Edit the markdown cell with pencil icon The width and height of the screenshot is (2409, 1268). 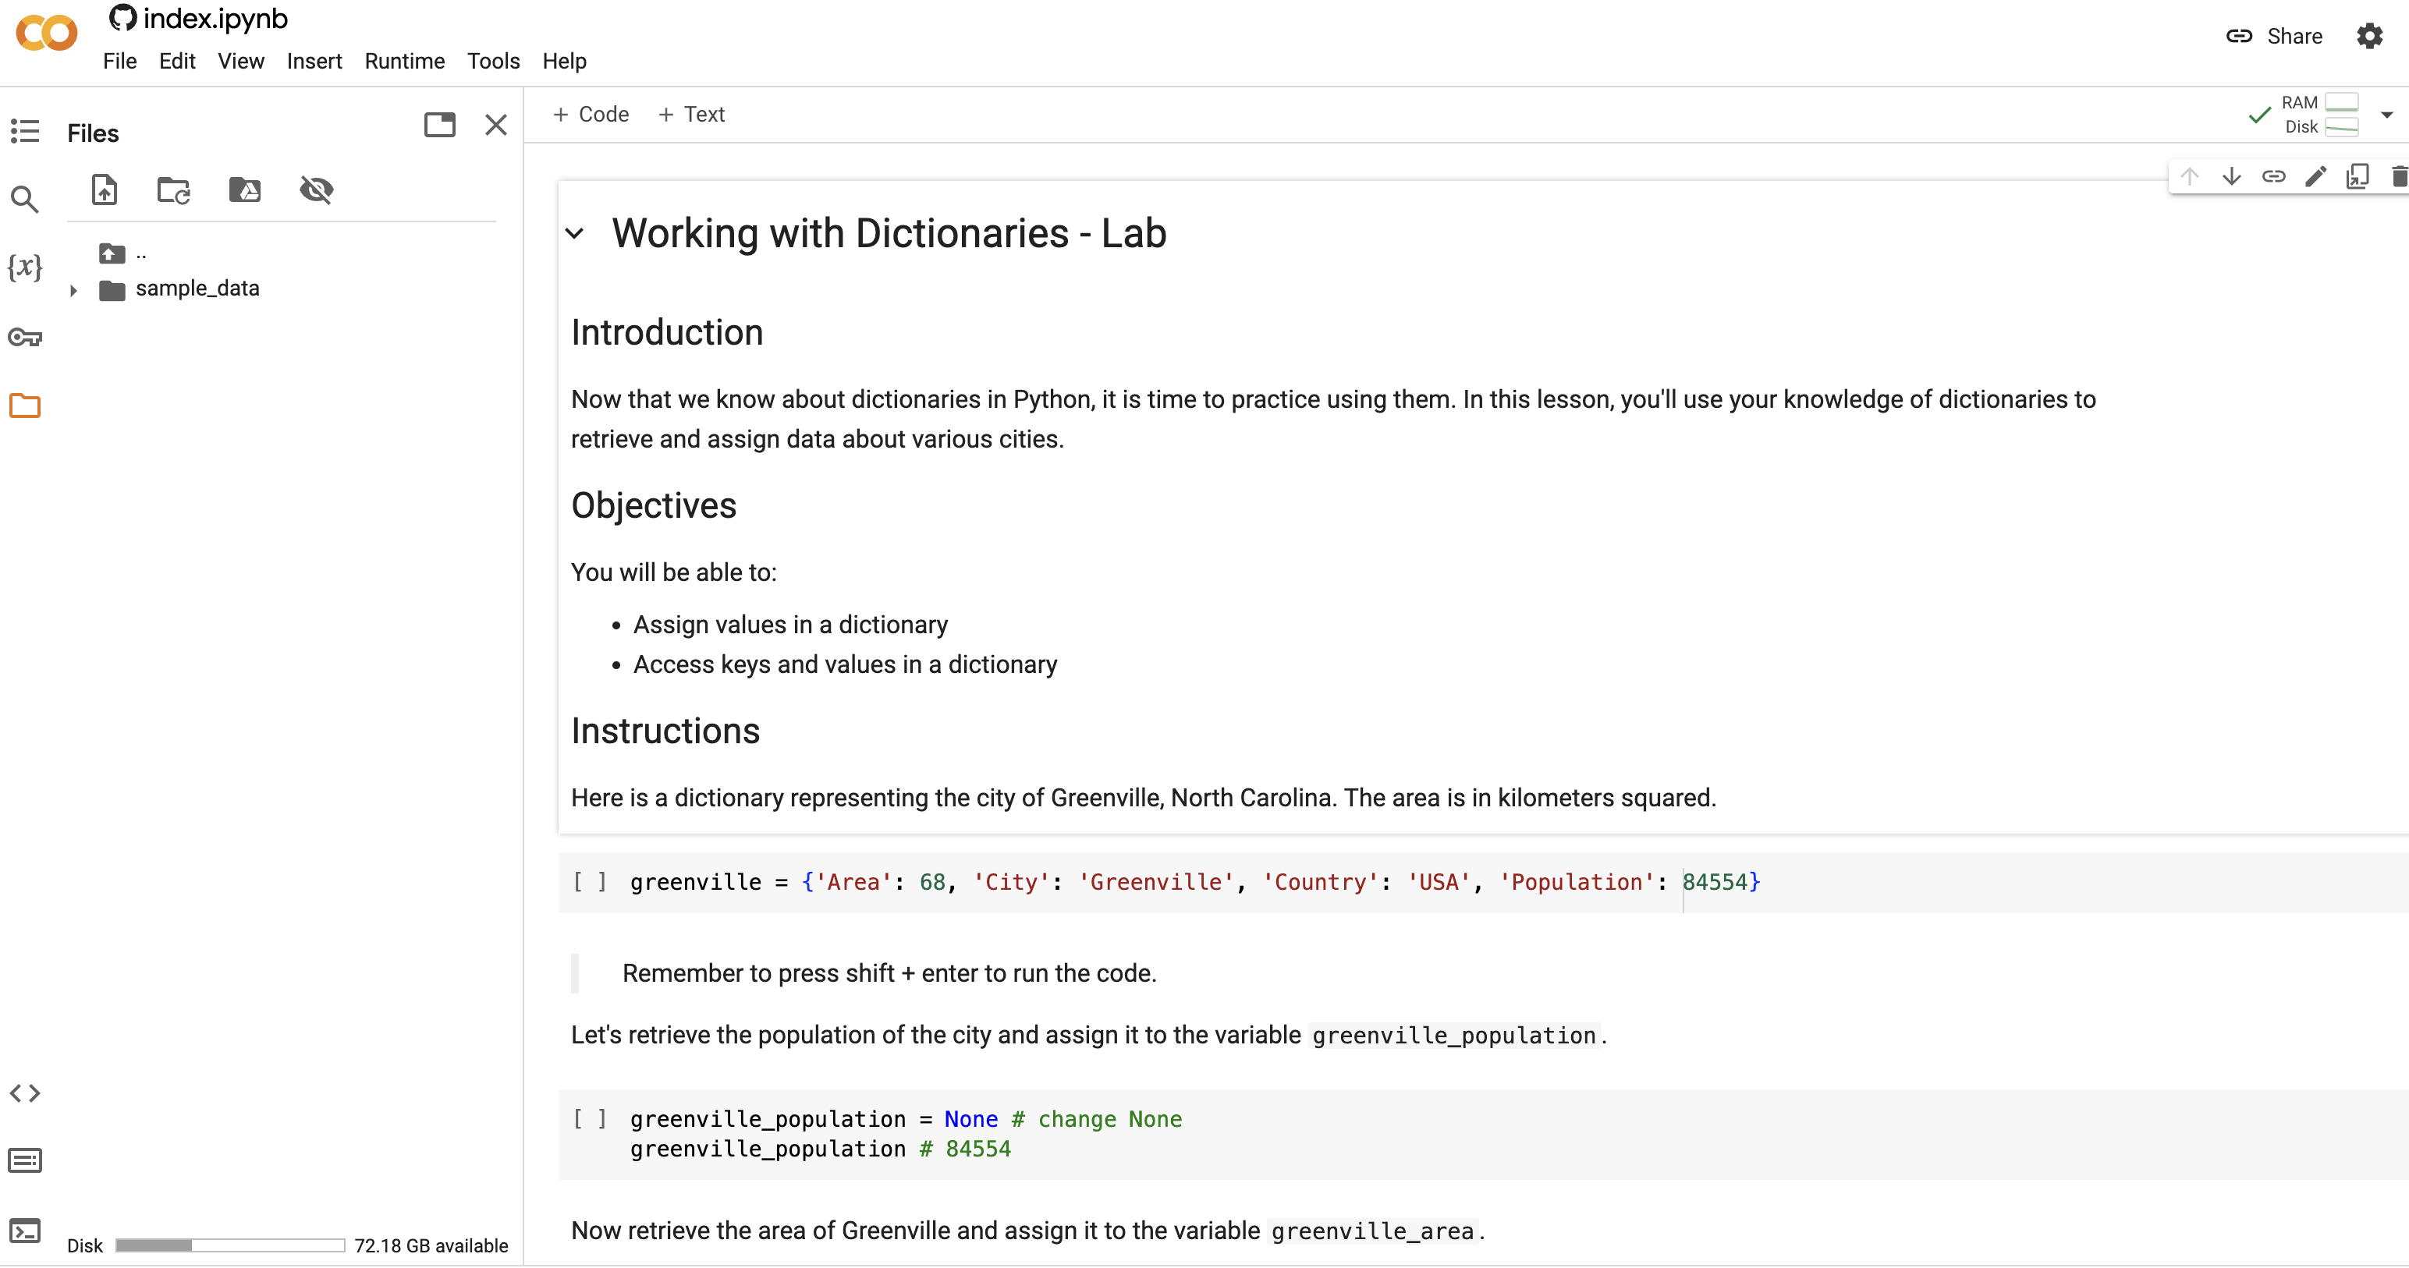pos(2315,175)
